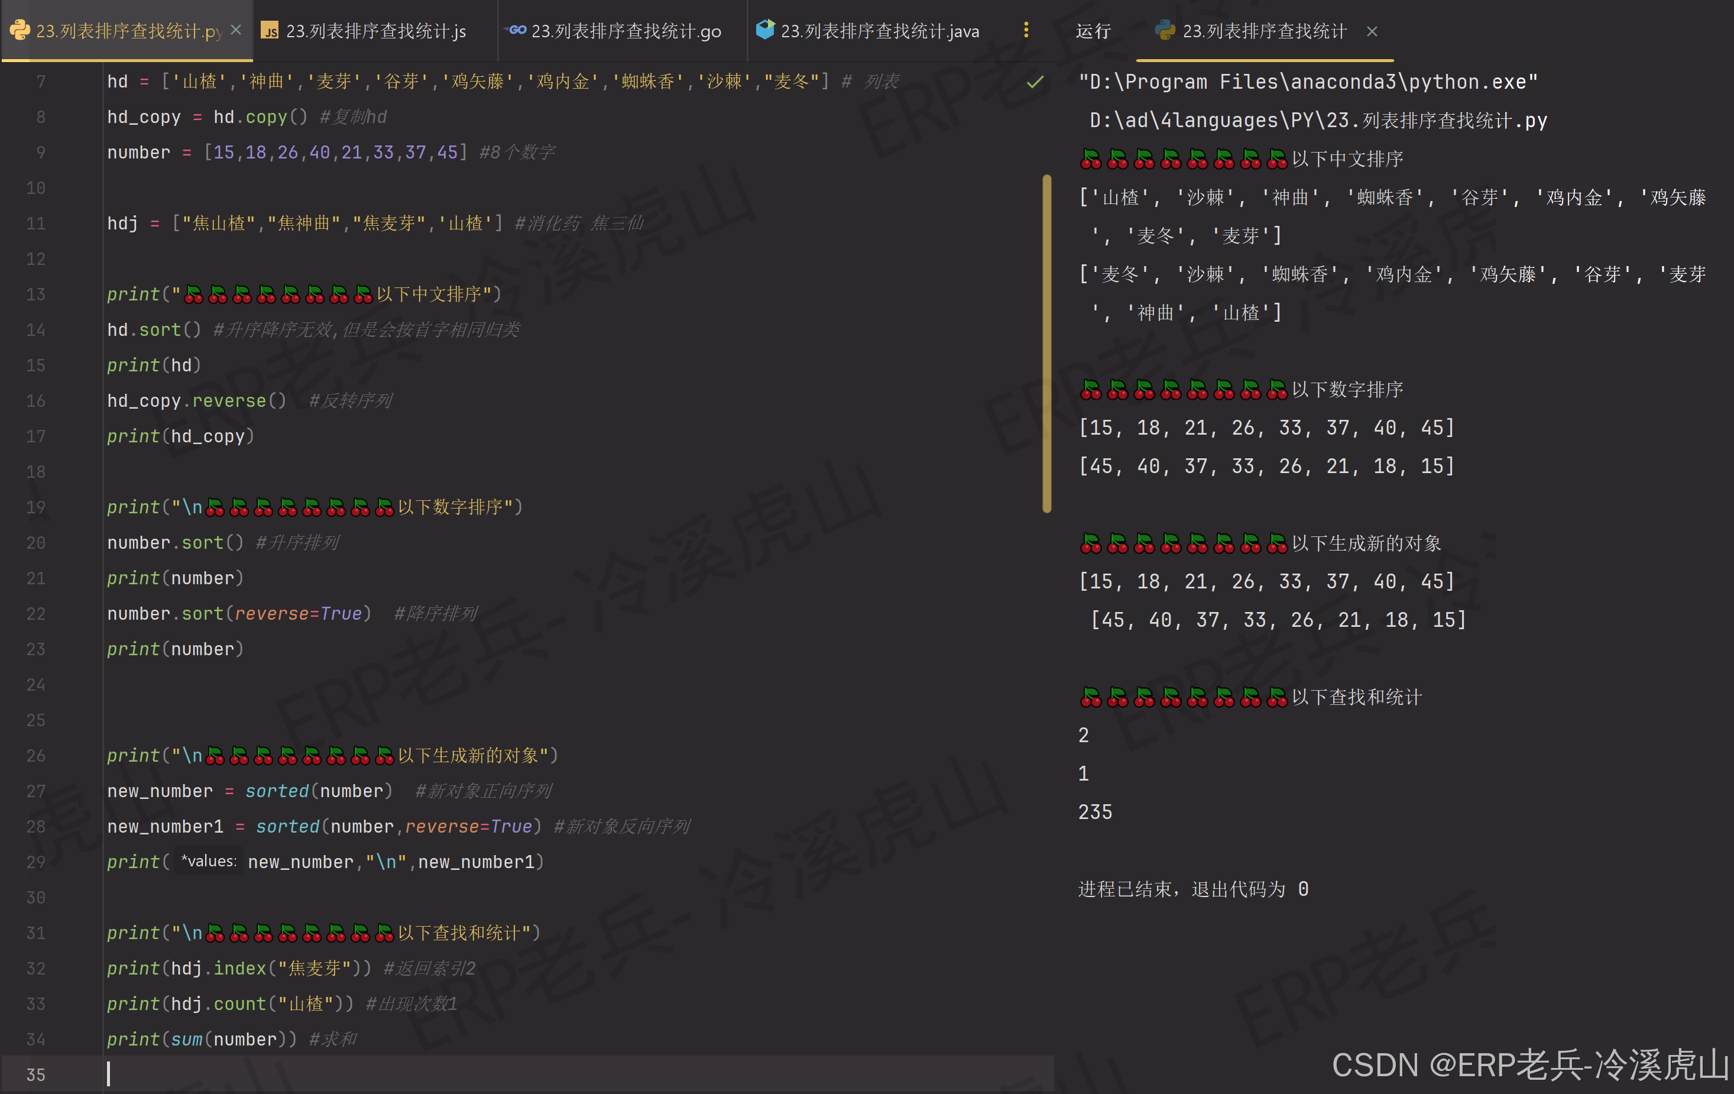Open the 运行 tool window
This screenshot has width=1734, height=1094.
[x=1093, y=31]
